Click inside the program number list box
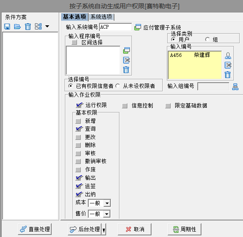Screen dimensions: 243x237 coord(93,60)
